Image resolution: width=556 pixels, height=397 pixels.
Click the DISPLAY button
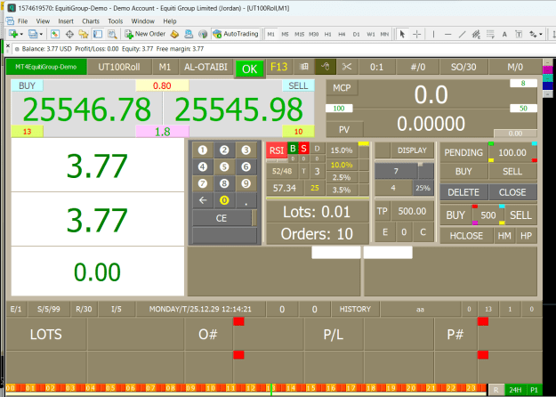[x=412, y=150]
